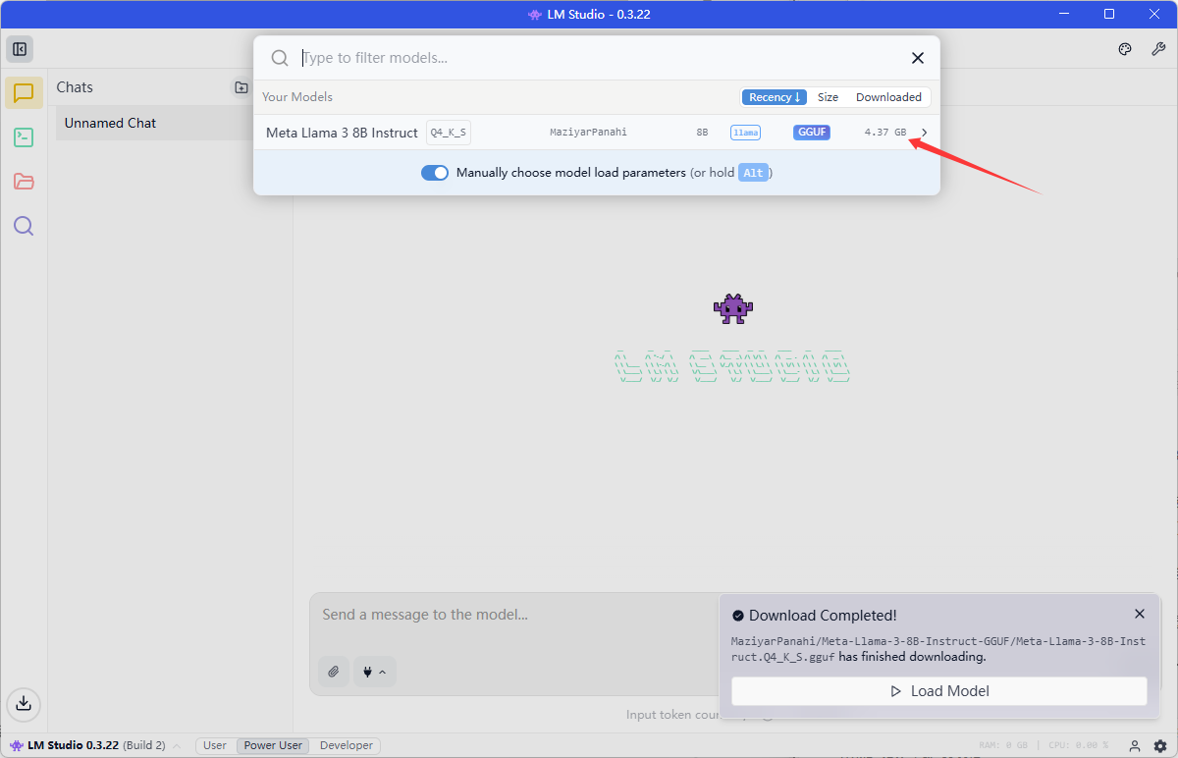
Task: Click the RAM usage status indicator
Action: (x=1003, y=746)
